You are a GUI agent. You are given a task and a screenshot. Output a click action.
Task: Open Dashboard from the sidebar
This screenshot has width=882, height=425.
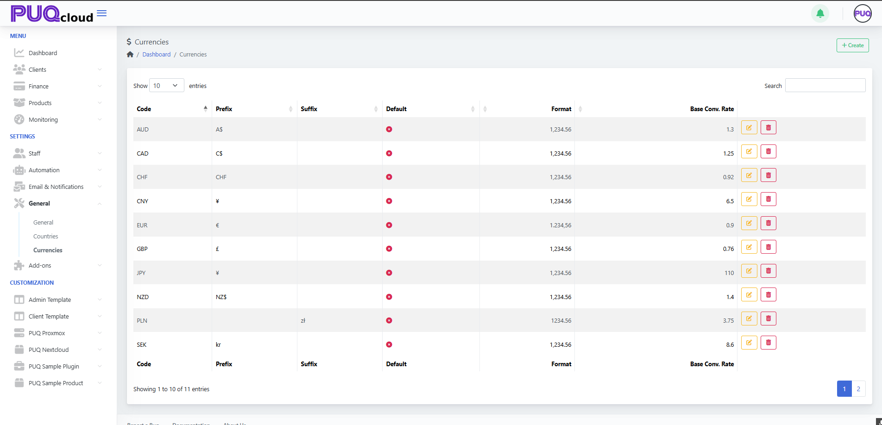[57, 53]
